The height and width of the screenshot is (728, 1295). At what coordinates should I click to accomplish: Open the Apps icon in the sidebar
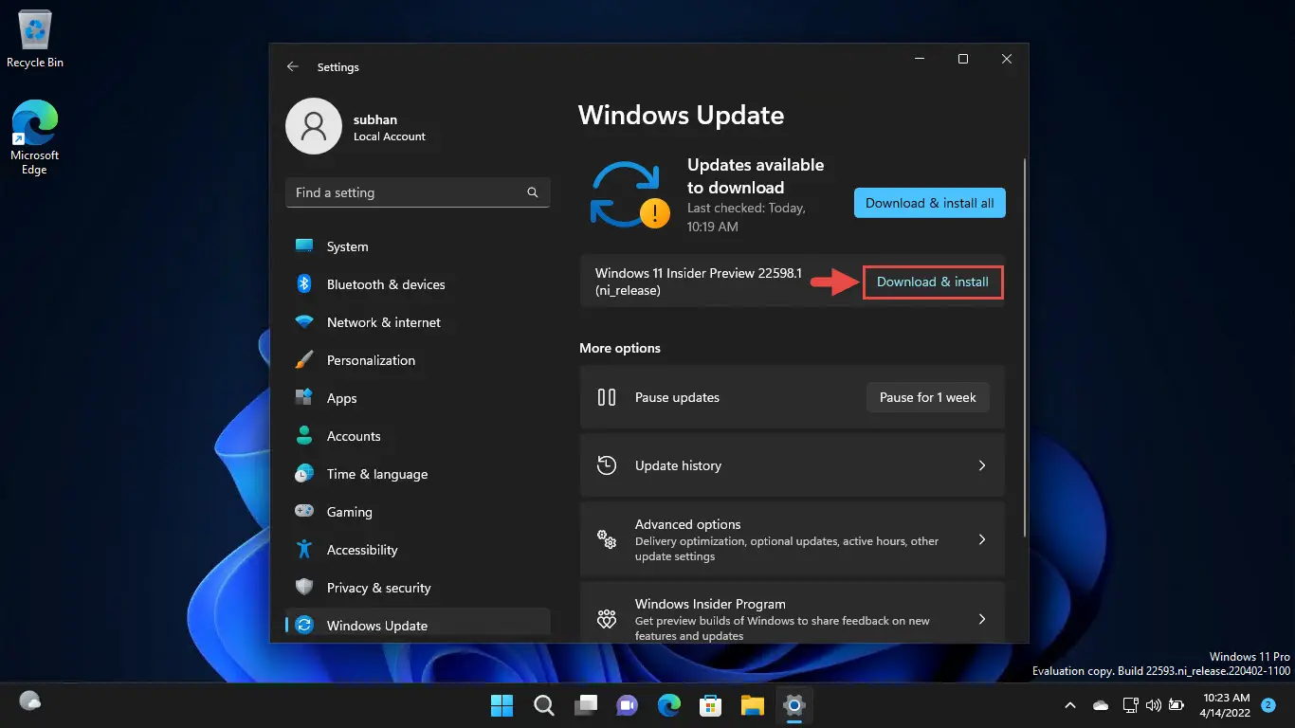point(304,398)
